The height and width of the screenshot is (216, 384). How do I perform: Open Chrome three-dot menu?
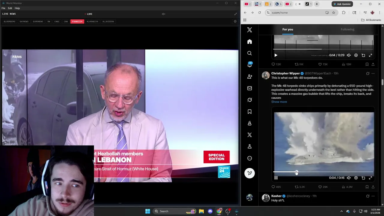(x=379, y=13)
